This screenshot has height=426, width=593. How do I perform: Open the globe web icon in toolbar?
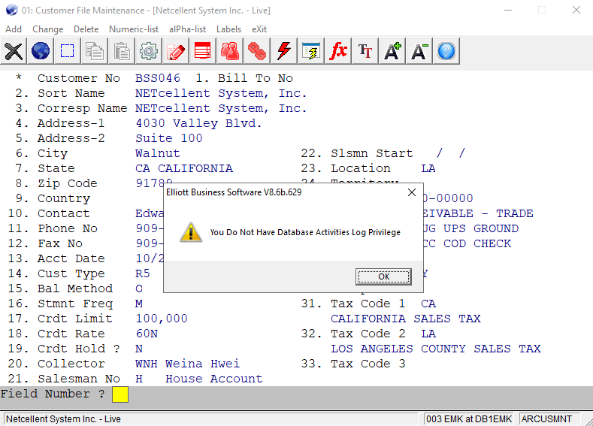coord(41,51)
